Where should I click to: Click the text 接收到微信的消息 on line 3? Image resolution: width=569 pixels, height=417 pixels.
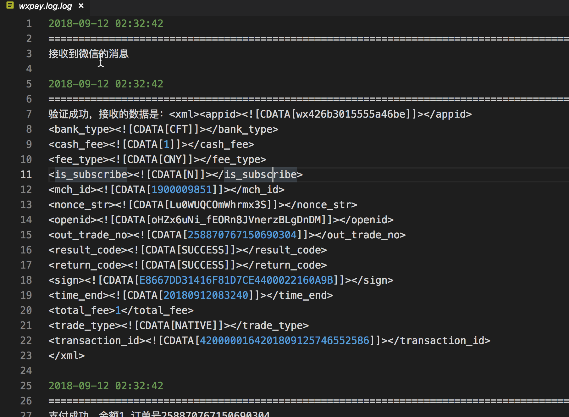tap(89, 54)
